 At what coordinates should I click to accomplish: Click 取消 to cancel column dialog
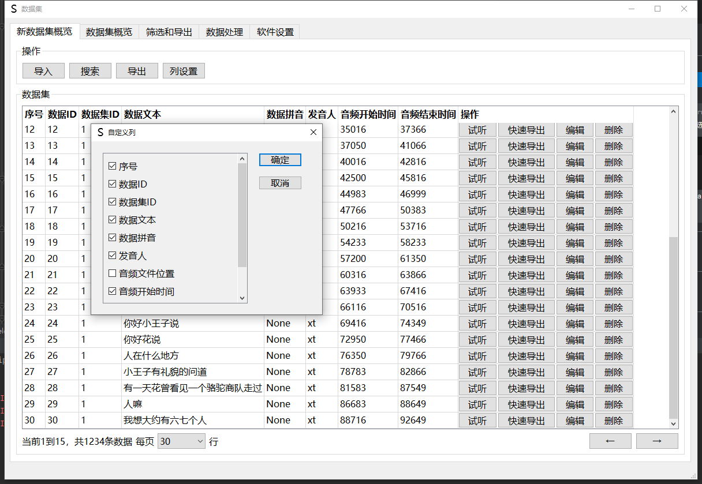click(280, 183)
